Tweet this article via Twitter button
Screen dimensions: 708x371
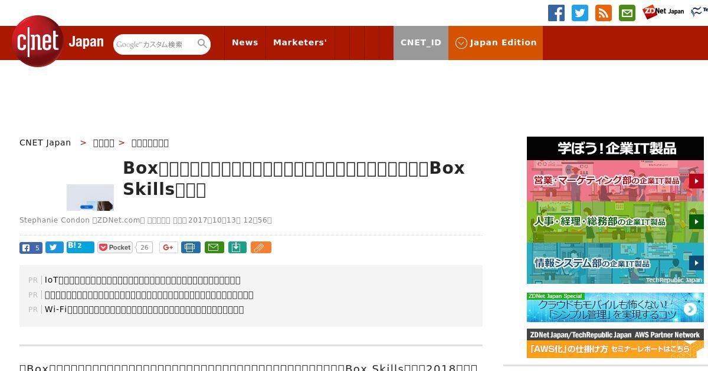click(x=54, y=248)
